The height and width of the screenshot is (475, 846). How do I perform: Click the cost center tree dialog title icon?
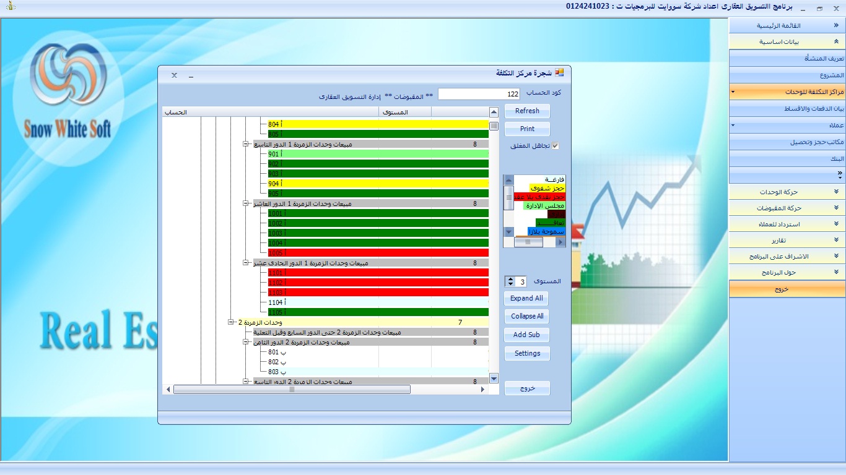[x=559, y=73]
